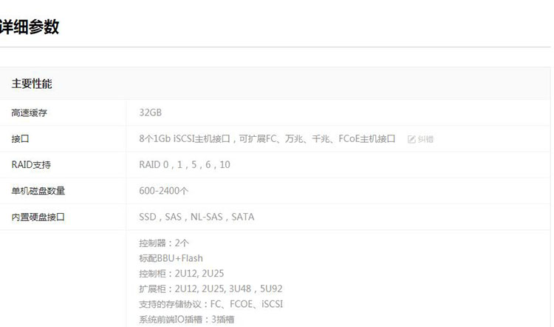Click the RAID支持 row label
Viewport: 554px width, 327px height.
pos(31,165)
